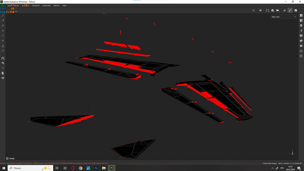Open the Log panel icon
Screen dimensions: 304x171
pos(301,56)
